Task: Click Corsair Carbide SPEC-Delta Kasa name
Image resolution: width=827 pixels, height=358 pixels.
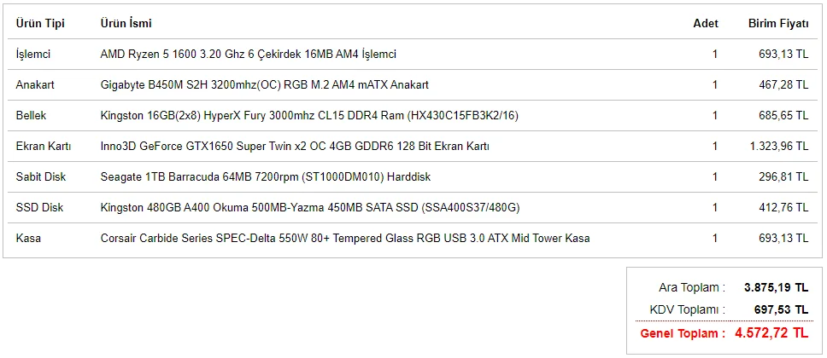Action: [x=344, y=239]
